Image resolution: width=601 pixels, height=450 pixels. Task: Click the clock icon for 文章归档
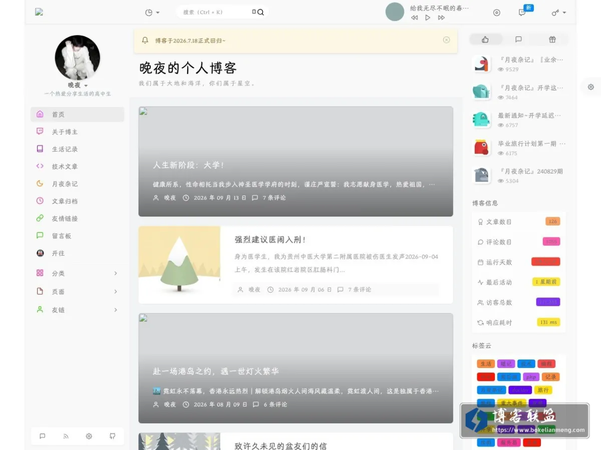coord(40,201)
